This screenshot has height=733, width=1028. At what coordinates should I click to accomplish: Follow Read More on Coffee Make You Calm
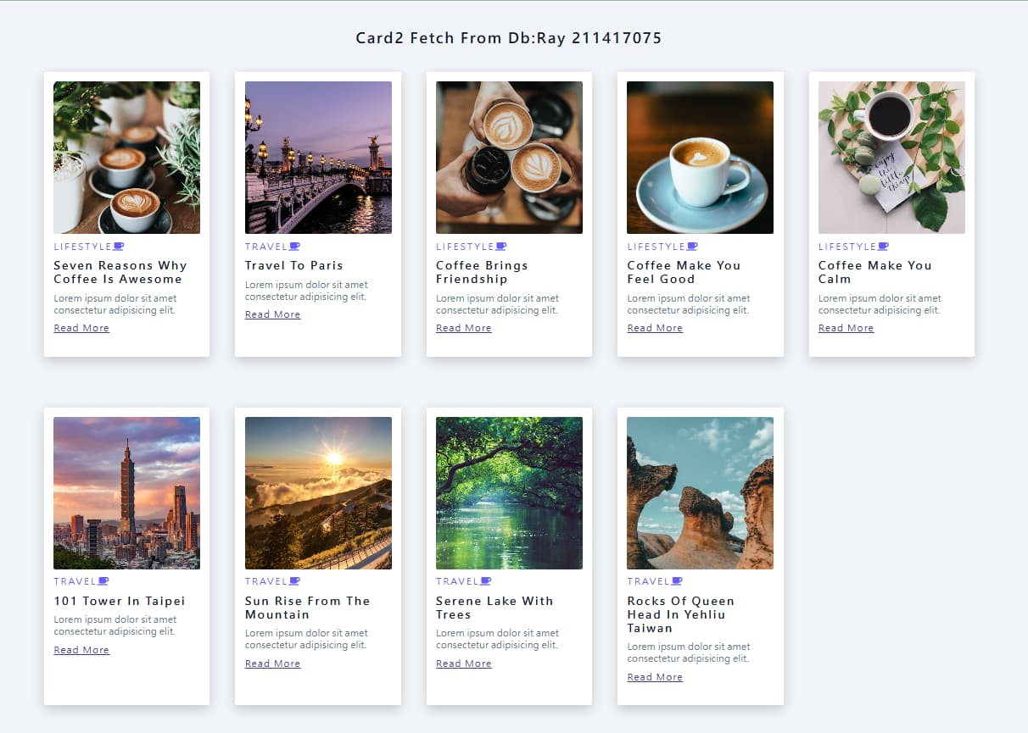click(846, 328)
